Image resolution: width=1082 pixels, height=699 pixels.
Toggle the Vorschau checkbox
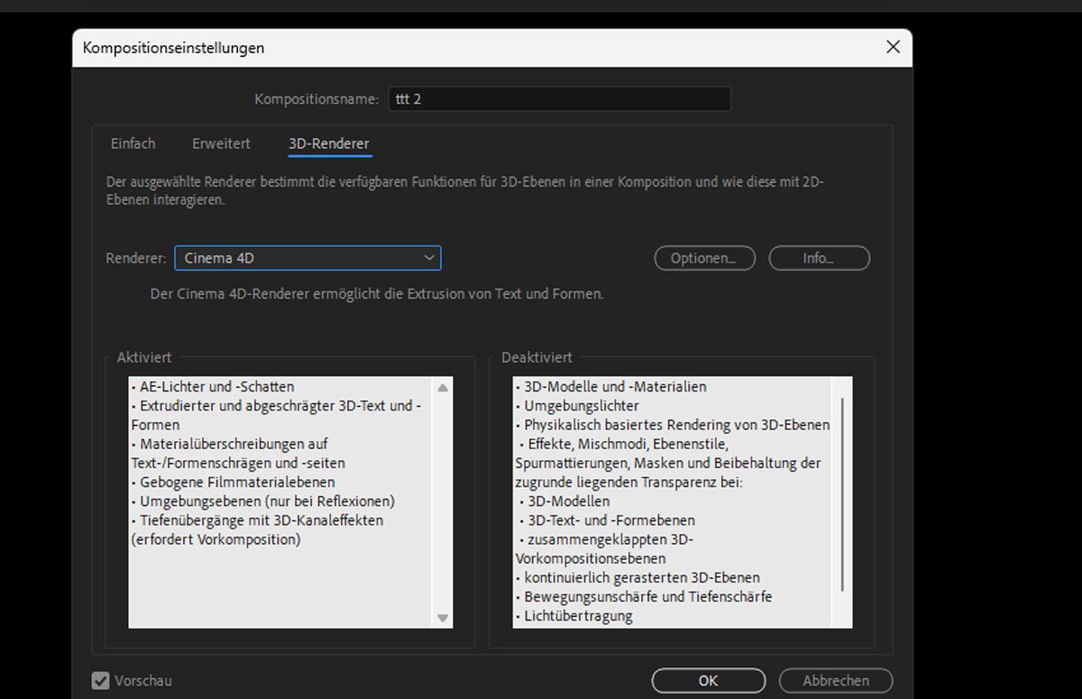click(101, 681)
